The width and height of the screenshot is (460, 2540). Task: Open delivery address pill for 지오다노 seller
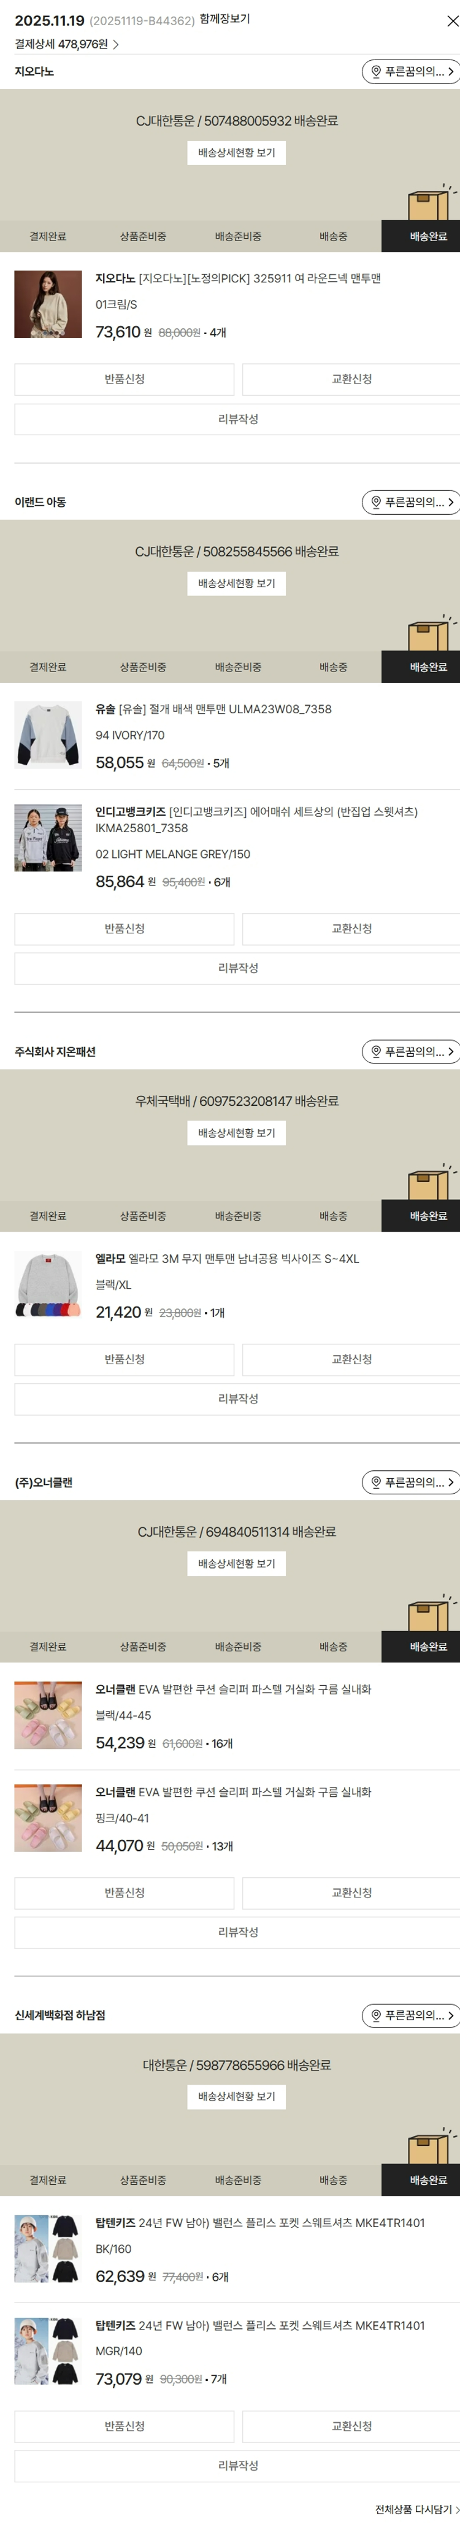[x=410, y=72]
